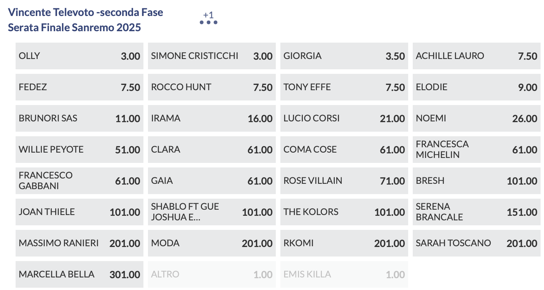544x290 pixels.
Task: Click the Vincente Televoto market title
Action: coord(86,20)
